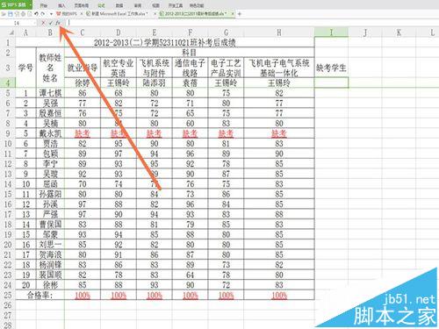Viewport: 439px width, 329px height.
Task: Open the 插入 ribbon tab
Action: click(x=61, y=5)
